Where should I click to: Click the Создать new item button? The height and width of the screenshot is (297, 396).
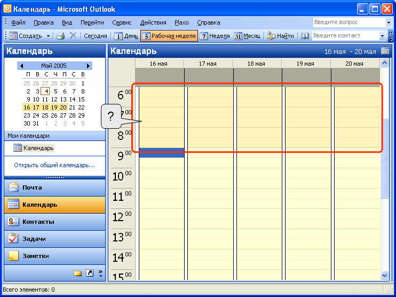pos(26,36)
